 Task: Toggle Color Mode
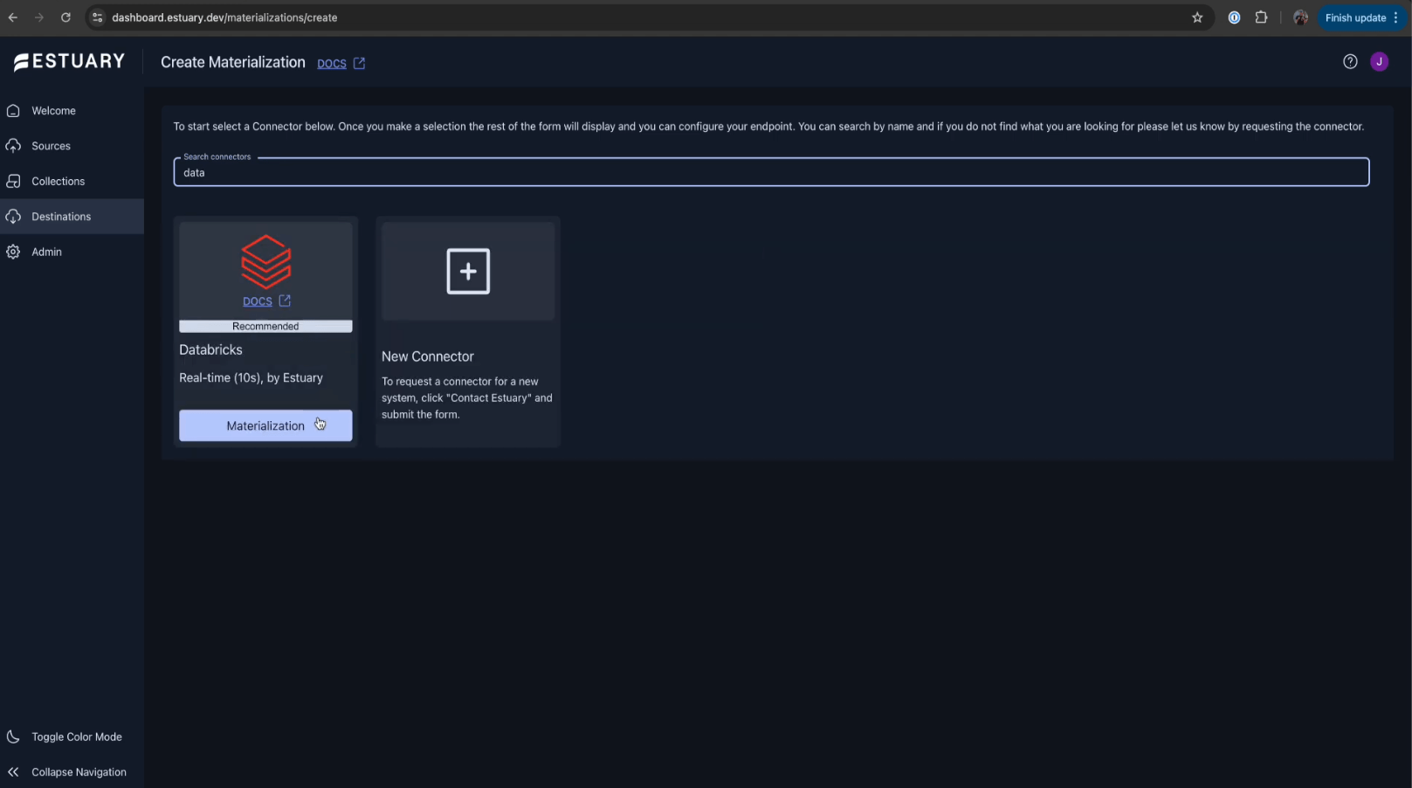(72, 736)
